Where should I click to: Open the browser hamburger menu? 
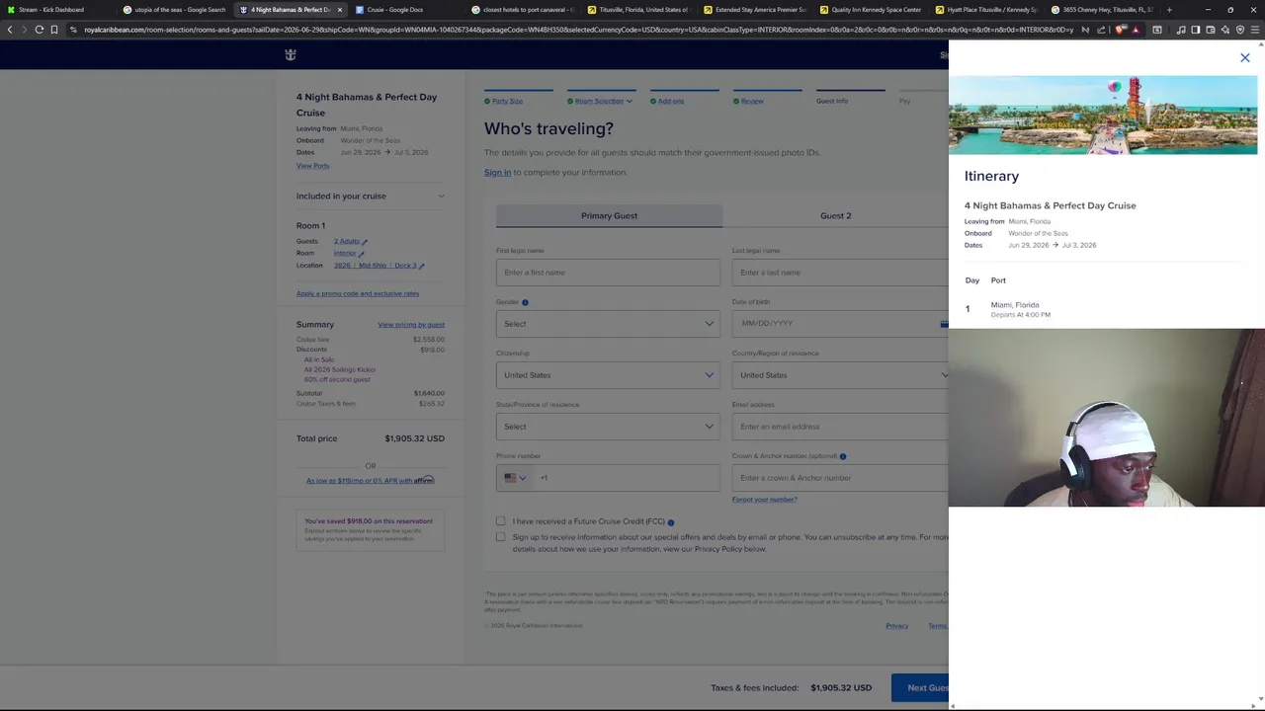coord(1255,30)
